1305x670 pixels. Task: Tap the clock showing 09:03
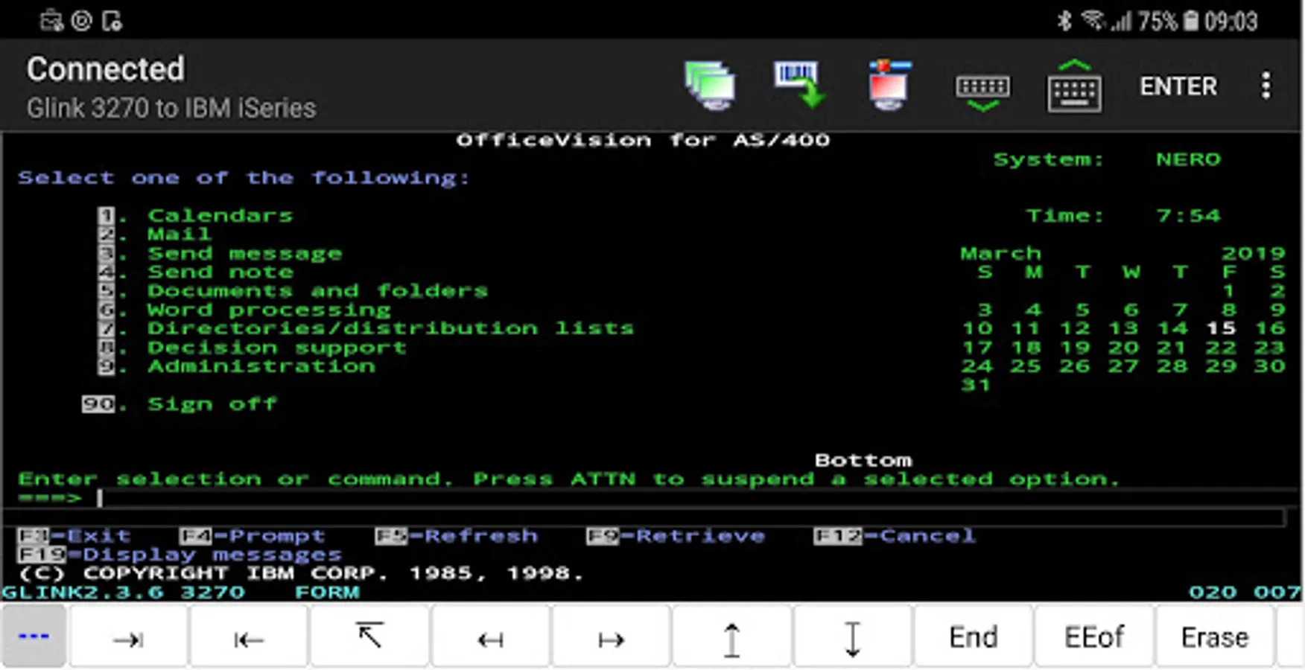1231,22
